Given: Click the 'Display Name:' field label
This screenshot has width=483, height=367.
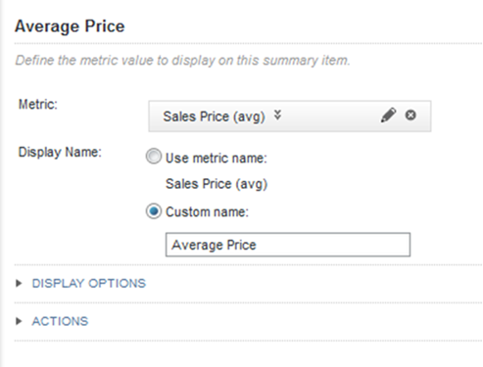Looking at the screenshot, I should click(x=60, y=153).
